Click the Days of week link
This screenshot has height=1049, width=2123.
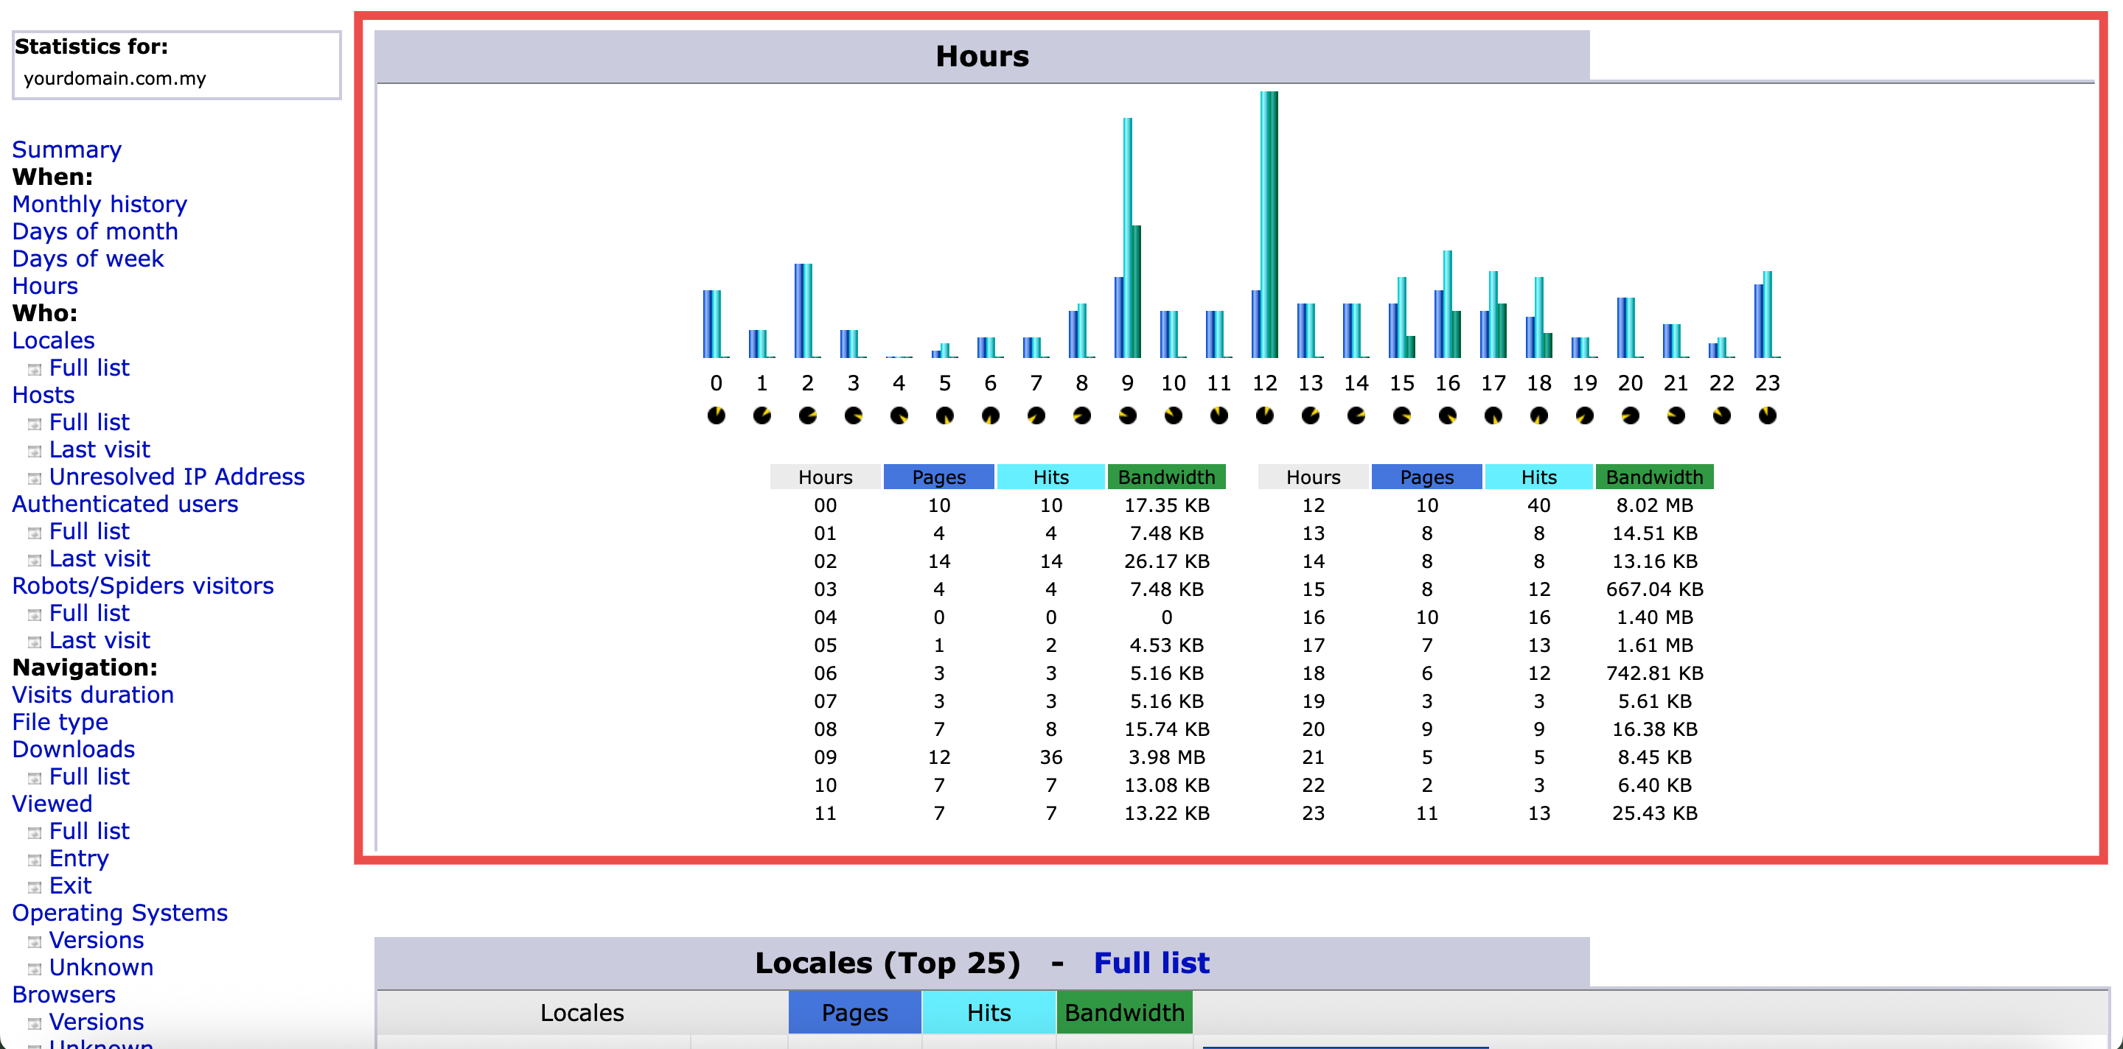click(88, 259)
